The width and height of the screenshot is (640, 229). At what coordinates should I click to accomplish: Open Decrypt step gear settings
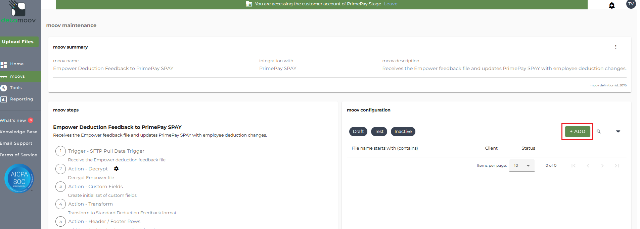pos(116,169)
